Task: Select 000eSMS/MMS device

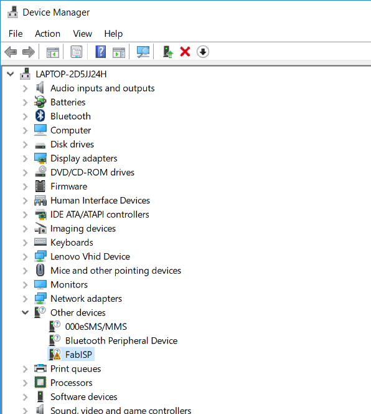Action: [96, 326]
